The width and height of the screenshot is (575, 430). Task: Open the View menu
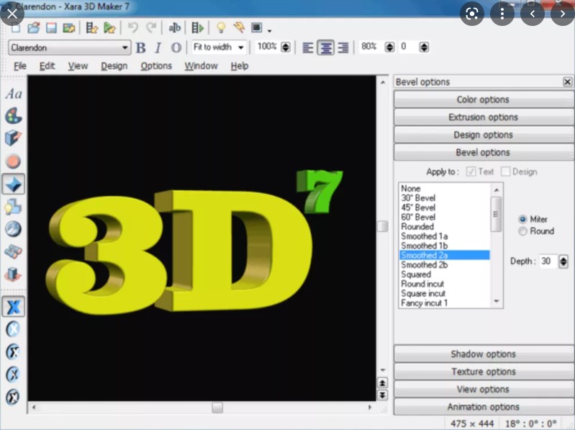[x=78, y=66]
